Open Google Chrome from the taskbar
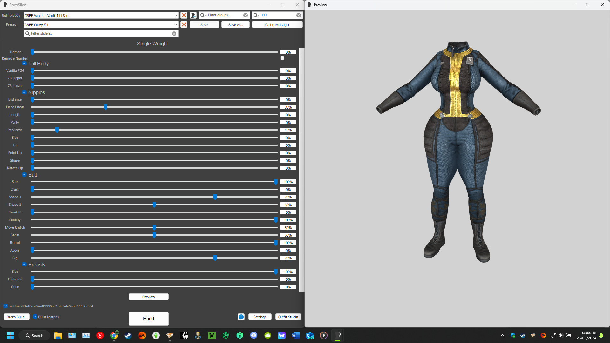610x343 pixels. 114,335
